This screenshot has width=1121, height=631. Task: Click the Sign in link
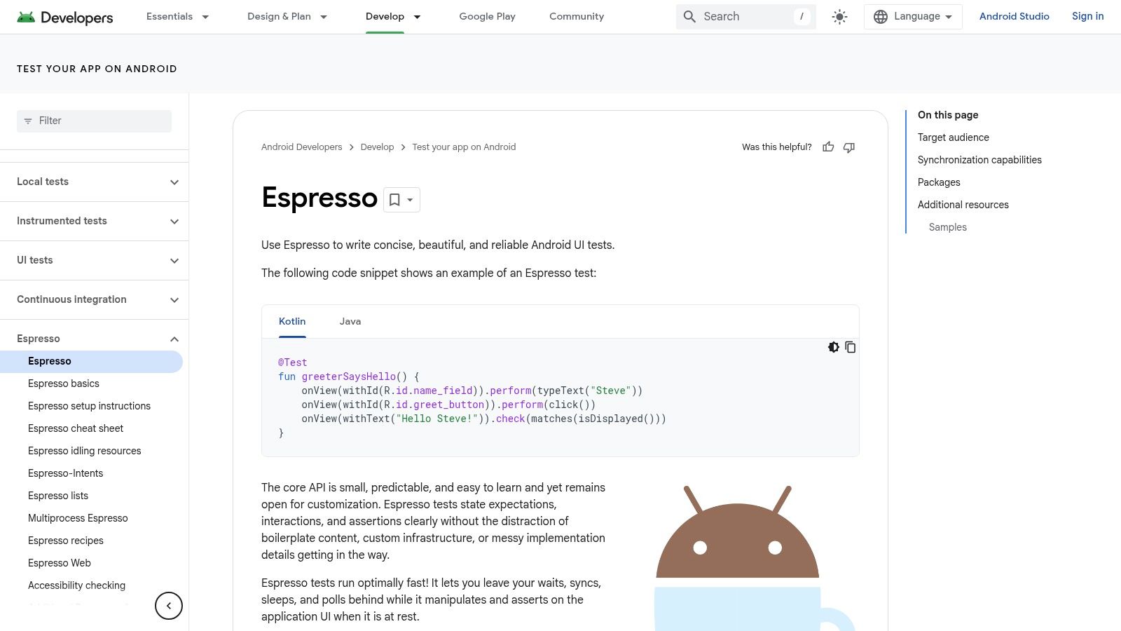[x=1087, y=17]
